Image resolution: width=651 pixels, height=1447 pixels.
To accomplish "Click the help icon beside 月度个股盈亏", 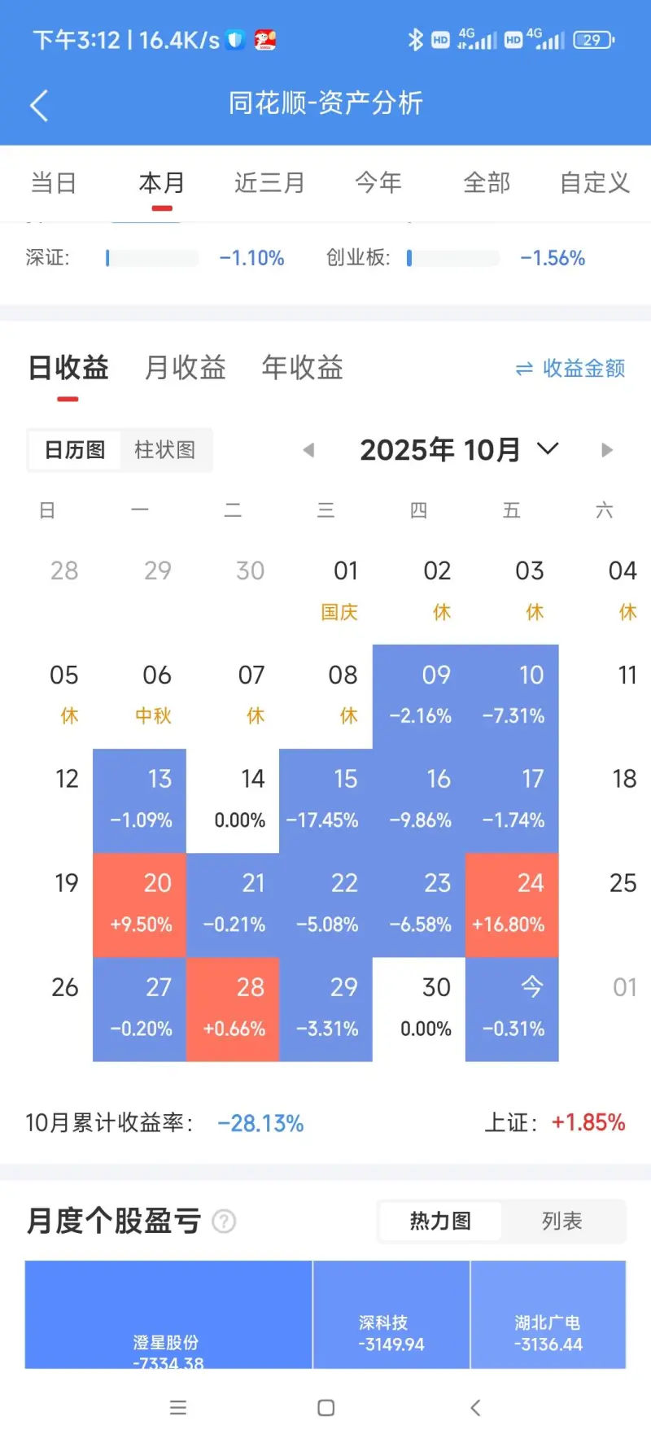I will [224, 1222].
